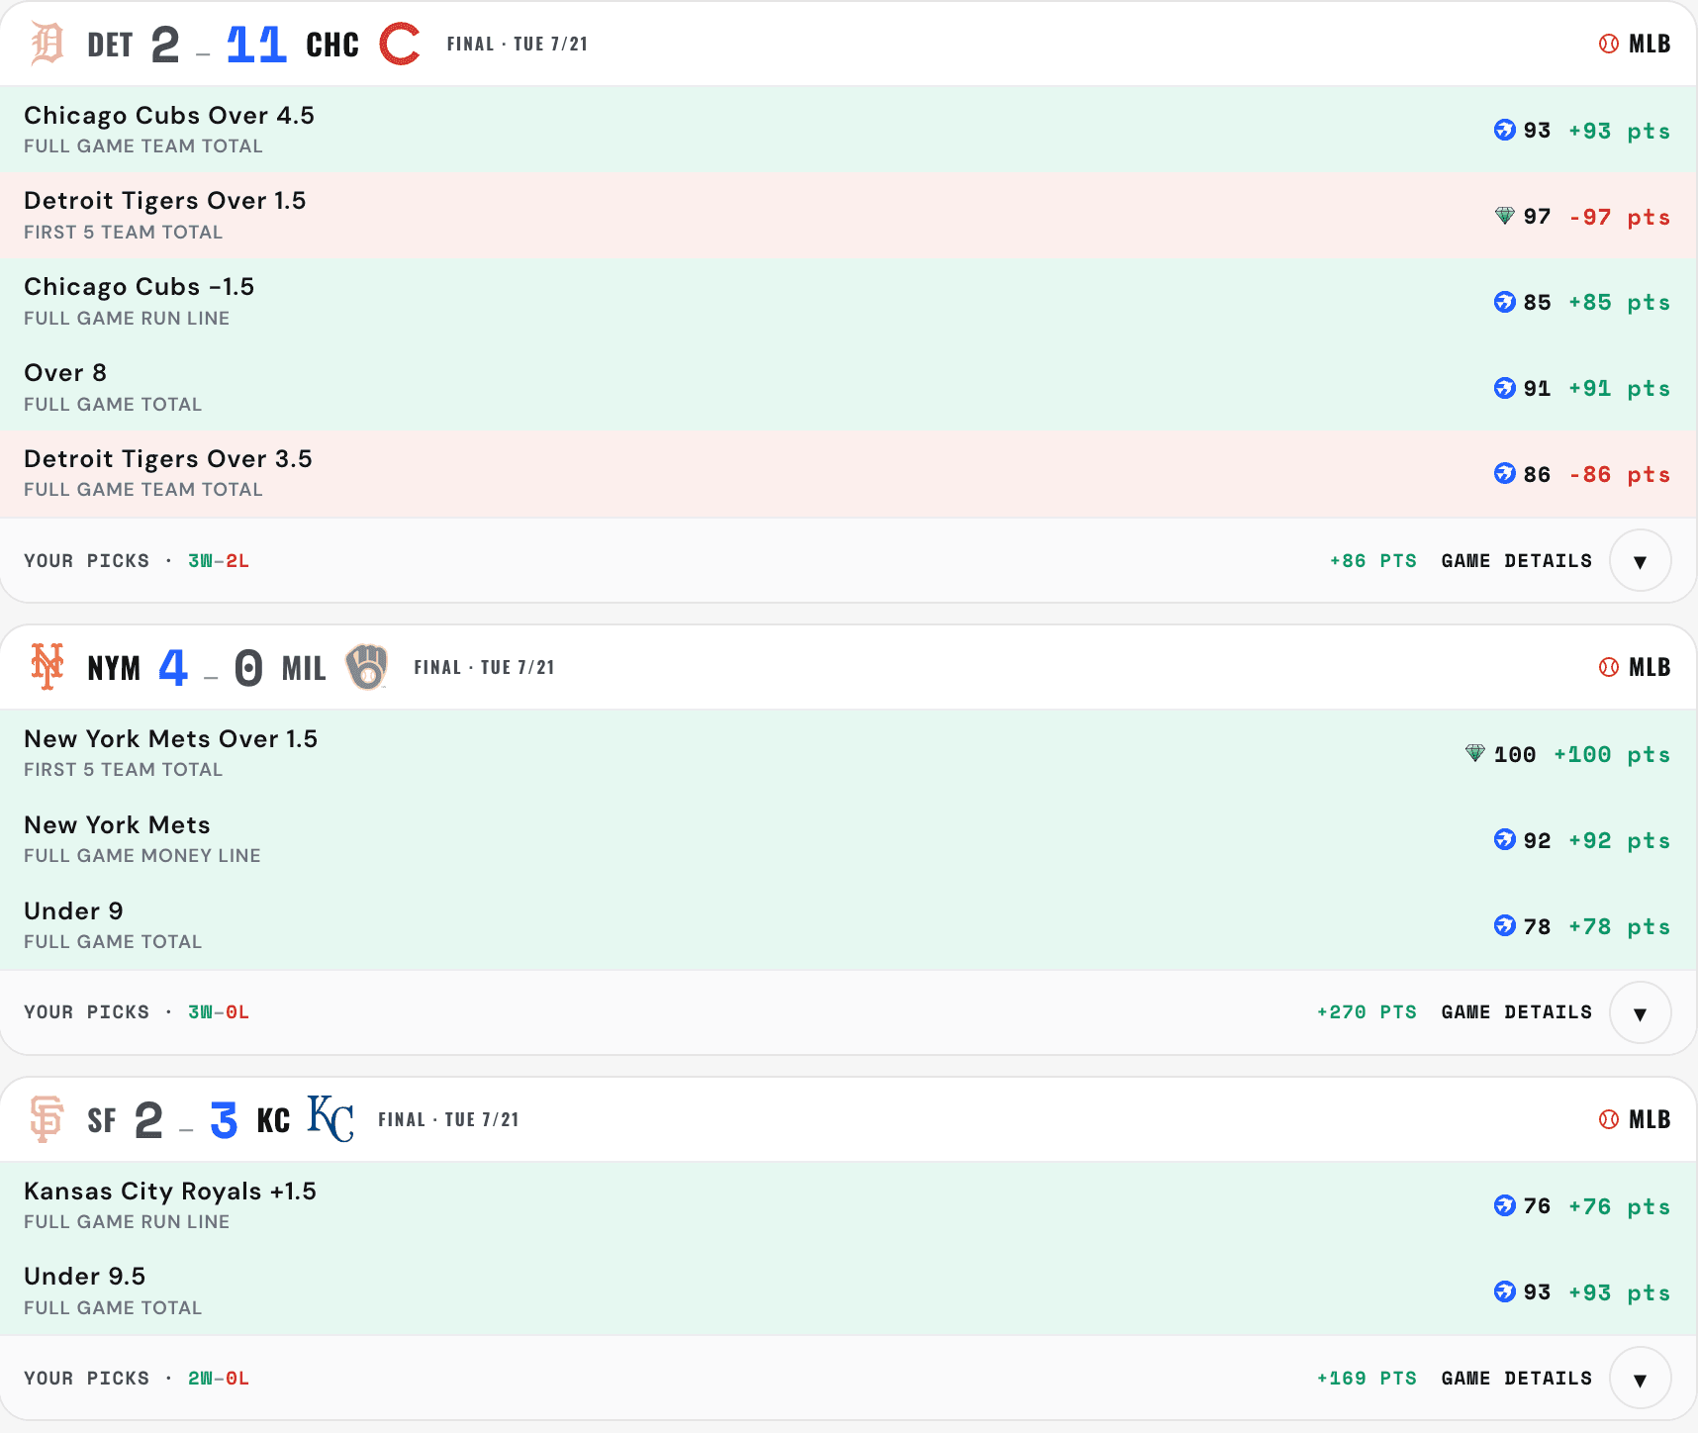The width and height of the screenshot is (1698, 1433).
Task: Click the '+91 pts' points value
Action: [1620, 388]
